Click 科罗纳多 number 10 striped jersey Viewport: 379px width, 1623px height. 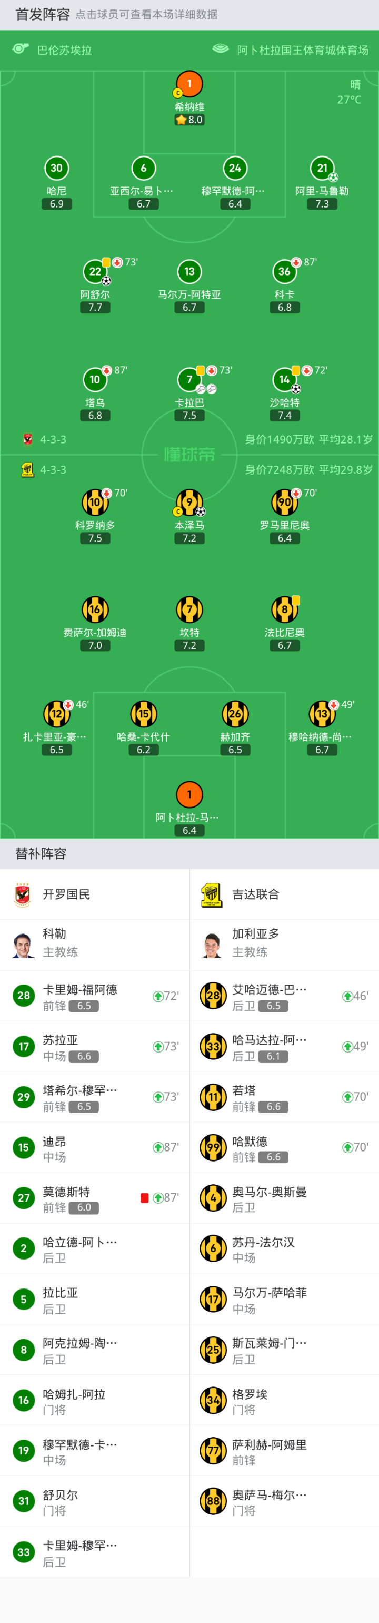[x=95, y=502]
